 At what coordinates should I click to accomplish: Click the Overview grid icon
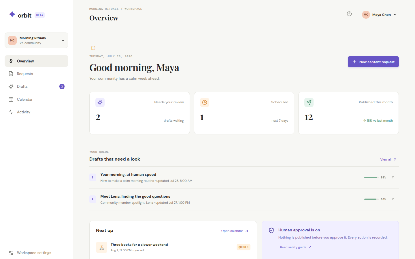(11, 61)
